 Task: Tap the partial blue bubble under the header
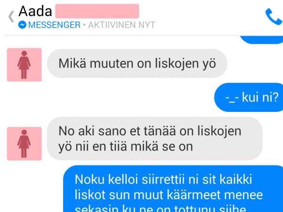tap(261, 40)
